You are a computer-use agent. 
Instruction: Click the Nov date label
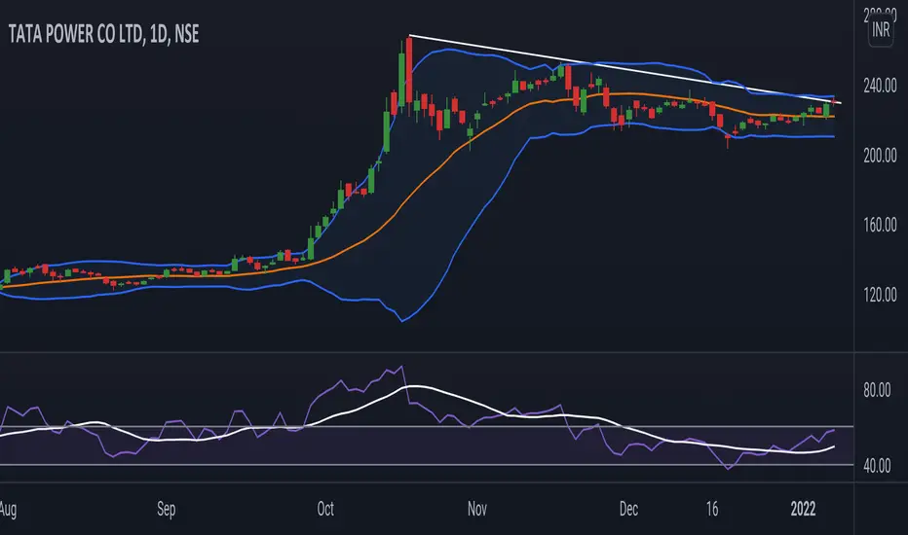(x=477, y=509)
